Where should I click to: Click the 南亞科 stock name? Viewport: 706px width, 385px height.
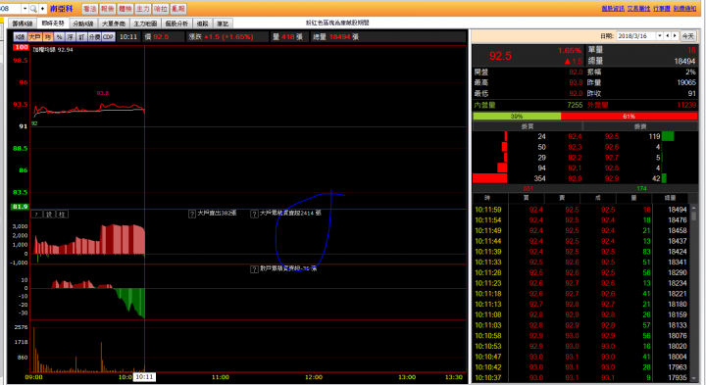pos(61,9)
